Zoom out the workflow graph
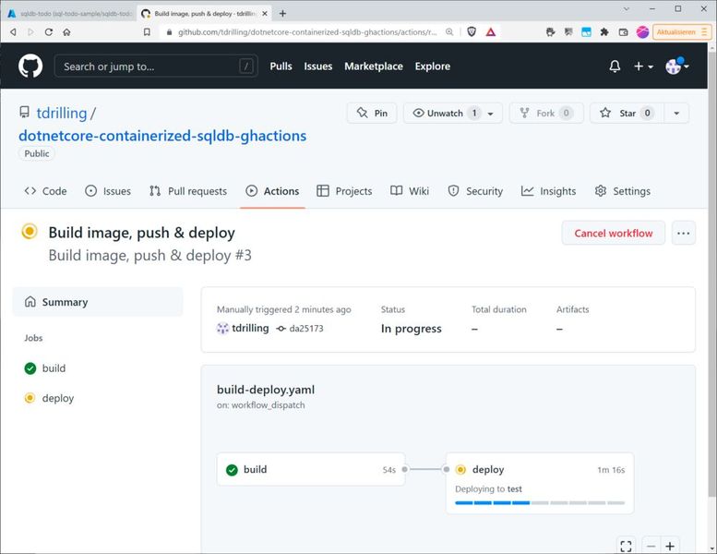This screenshot has width=717, height=554. click(x=651, y=546)
